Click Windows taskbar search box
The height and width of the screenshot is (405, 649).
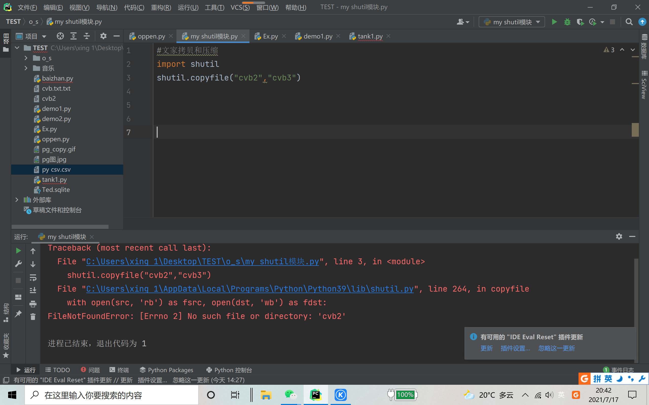[112, 395]
